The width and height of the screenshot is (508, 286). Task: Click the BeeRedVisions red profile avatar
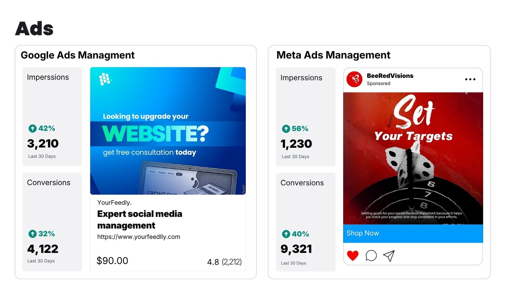354,79
